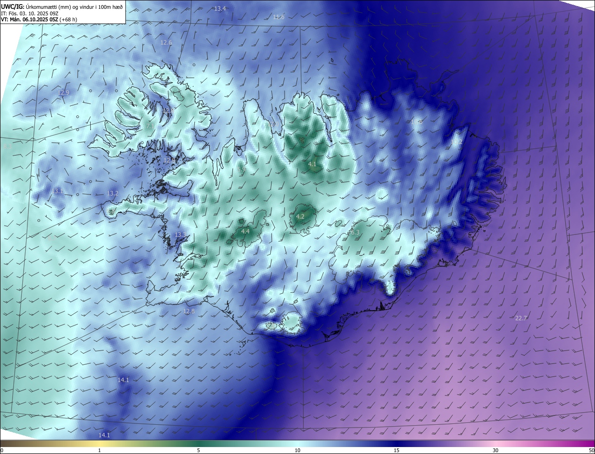Click the 22.7 value label over the sea

click(521, 318)
